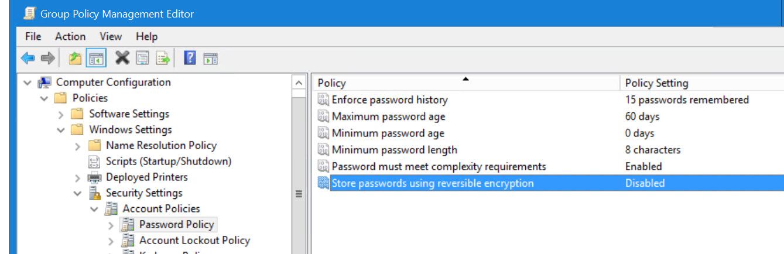
Task: Click the Export List toolbar icon
Action: pos(163,58)
